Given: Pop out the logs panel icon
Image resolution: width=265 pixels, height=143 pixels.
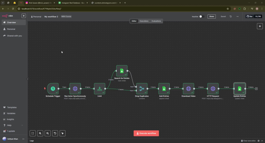Looking at the screenshot, I should (258, 141).
